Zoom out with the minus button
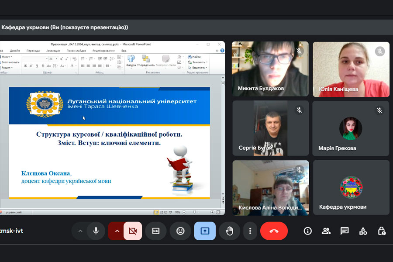 click(184, 212)
